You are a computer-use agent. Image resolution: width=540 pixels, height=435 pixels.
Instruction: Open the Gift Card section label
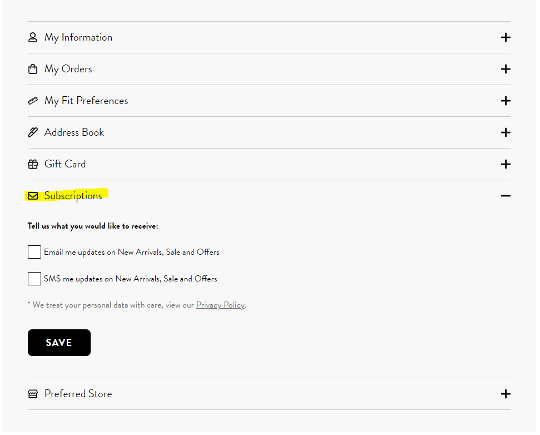(x=65, y=164)
